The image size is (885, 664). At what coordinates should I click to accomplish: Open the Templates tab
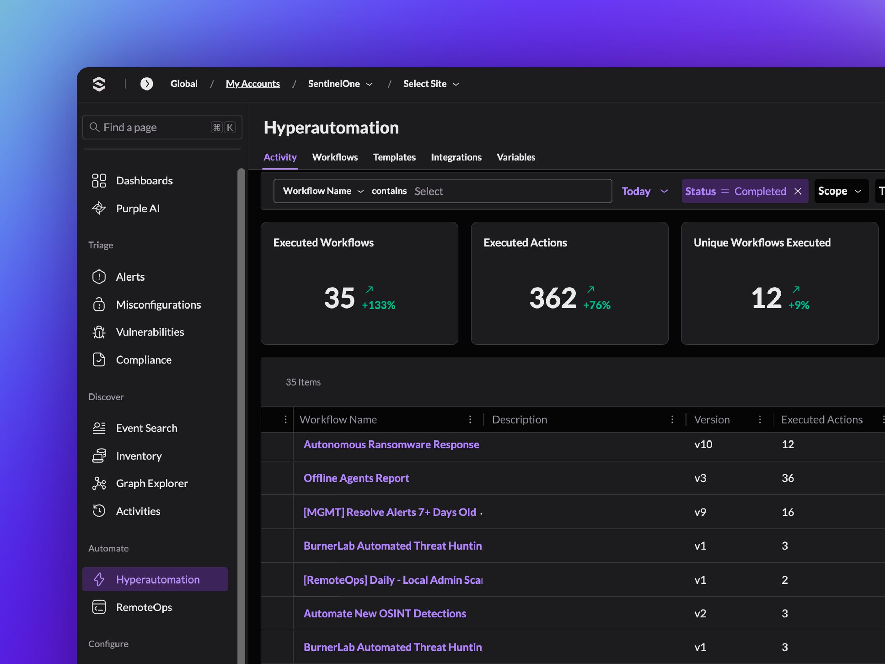coord(394,157)
